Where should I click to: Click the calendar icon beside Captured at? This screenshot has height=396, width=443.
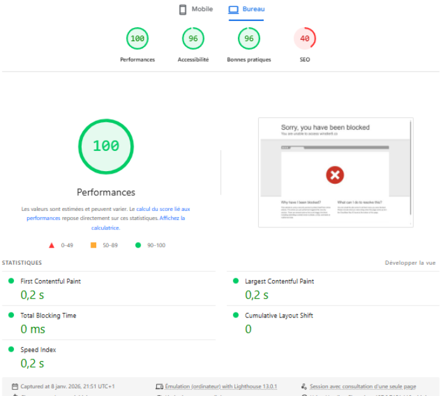(x=14, y=386)
